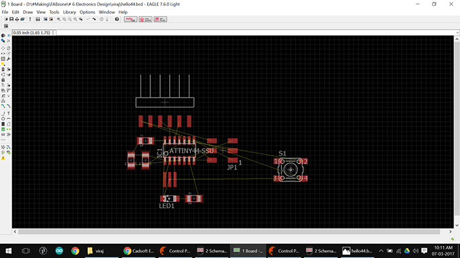This screenshot has height=258, width=460.
Task: Click the Zoom in magnifier icon
Action: pyautogui.click(x=64, y=19)
